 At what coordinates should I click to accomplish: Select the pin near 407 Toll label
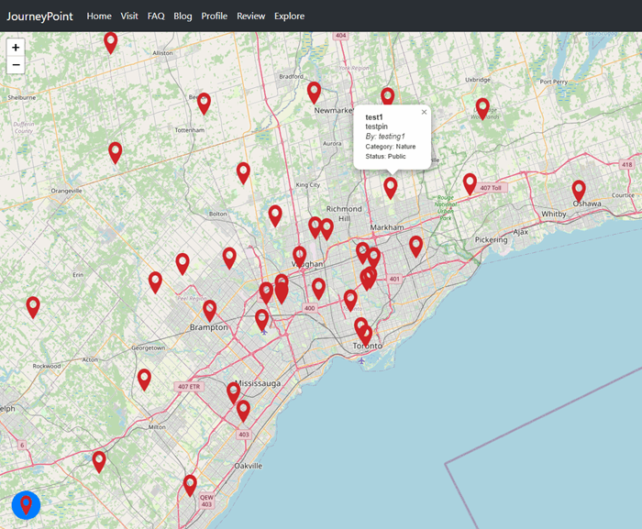[470, 183]
